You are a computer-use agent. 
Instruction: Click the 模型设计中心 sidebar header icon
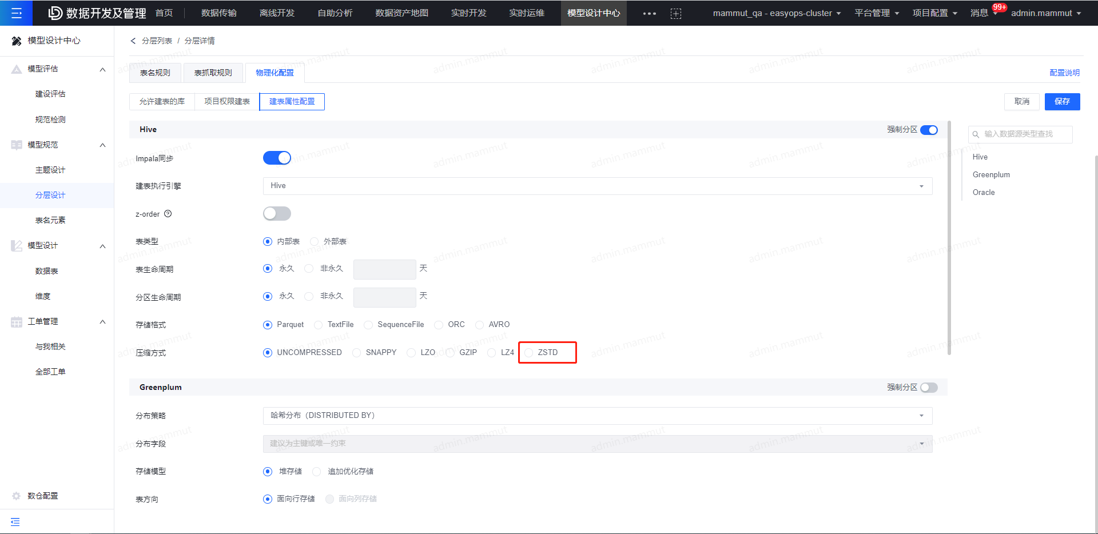click(x=17, y=41)
